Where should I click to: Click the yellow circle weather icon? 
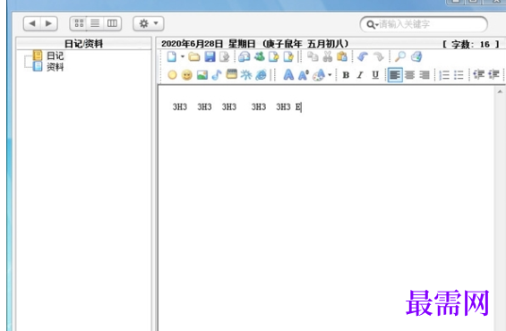pos(172,75)
